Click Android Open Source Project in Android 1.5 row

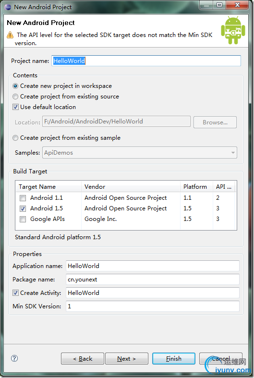pos(125,208)
